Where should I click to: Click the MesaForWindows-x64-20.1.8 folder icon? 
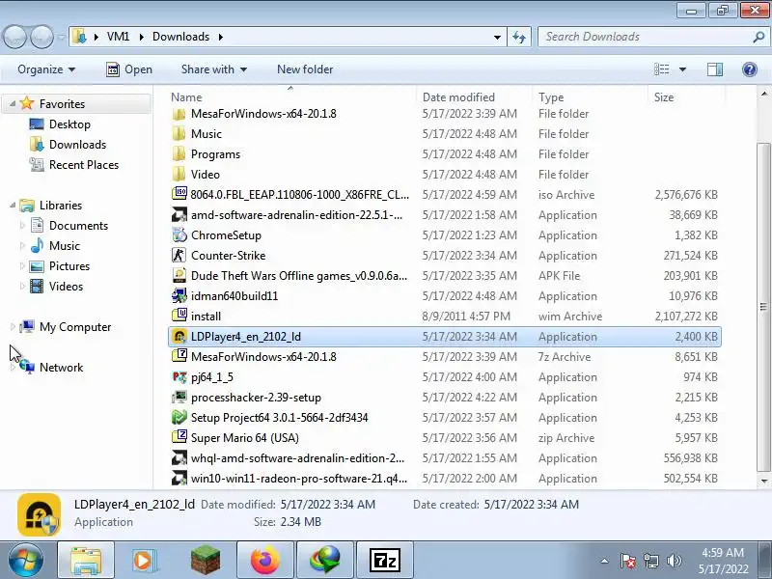coord(179,114)
